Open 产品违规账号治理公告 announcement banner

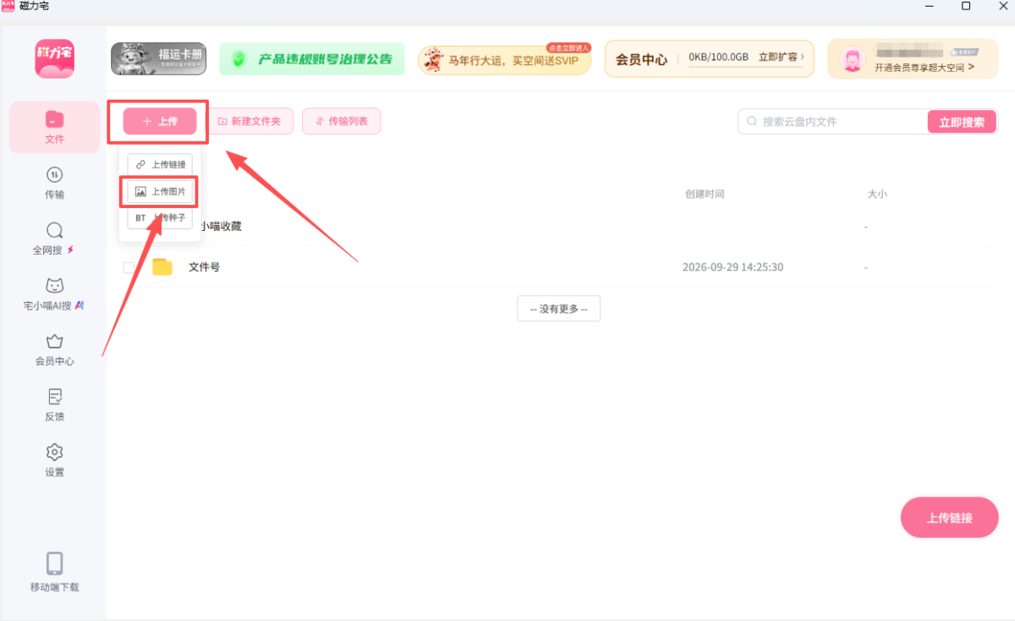point(312,59)
